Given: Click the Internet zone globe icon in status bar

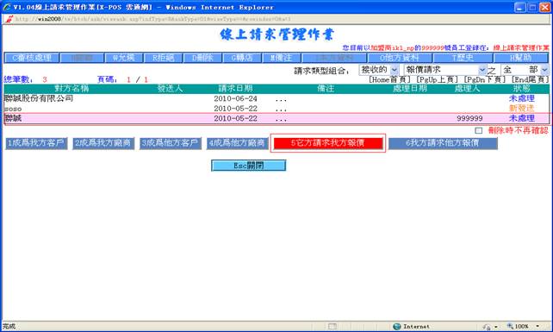Looking at the screenshot, I should click(x=397, y=326).
